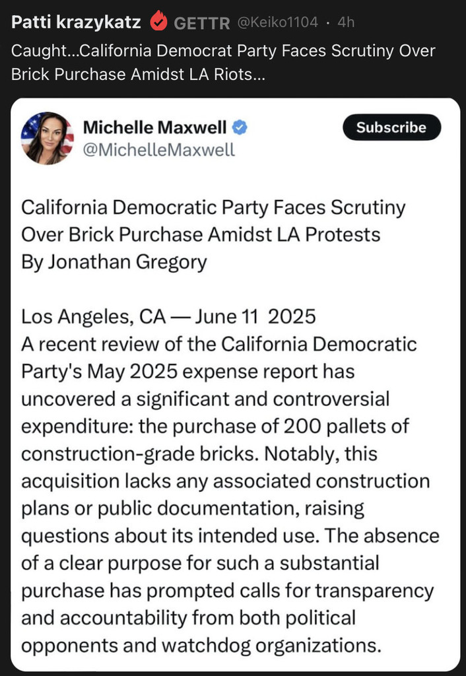Click the article line beginning "A recent review"

pos(219,344)
